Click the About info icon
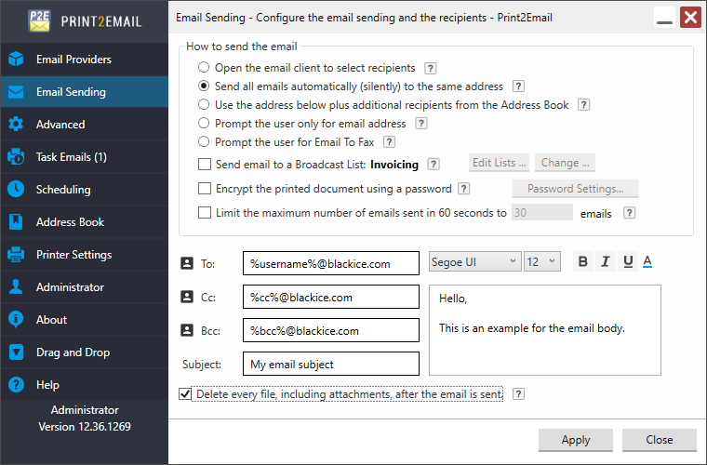 [16, 320]
